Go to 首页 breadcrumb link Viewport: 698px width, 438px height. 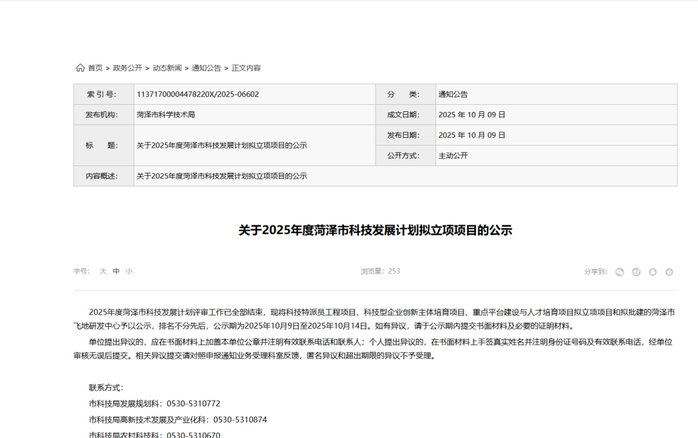96,68
